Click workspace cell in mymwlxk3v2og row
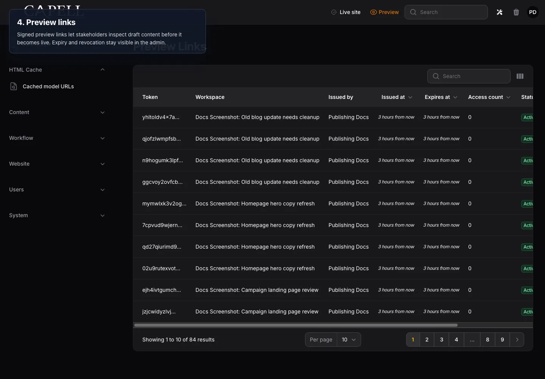This screenshot has height=379, width=545. point(255,204)
